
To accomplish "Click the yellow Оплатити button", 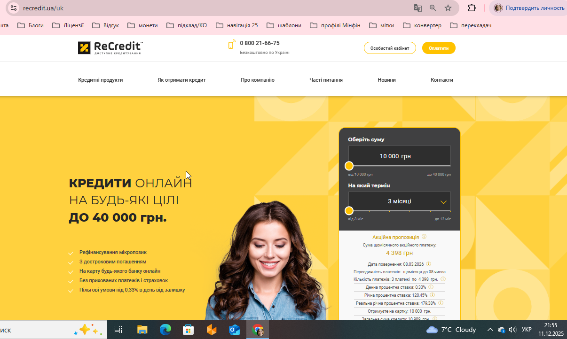I will (x=439, y=48).
